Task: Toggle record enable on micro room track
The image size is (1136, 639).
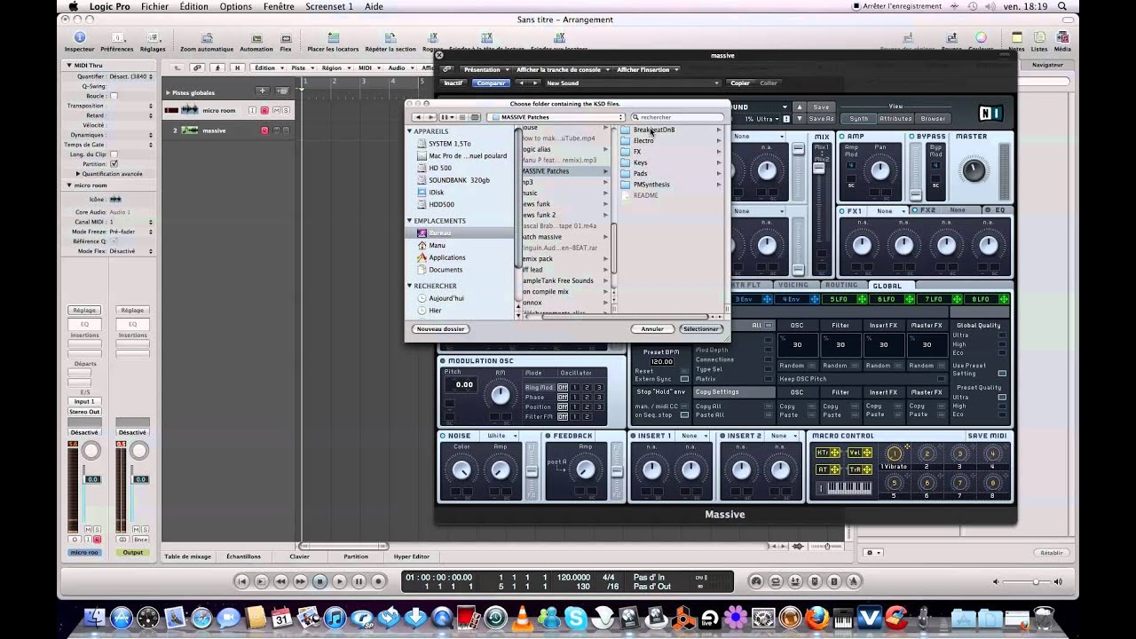Action: tap(264, 110)
